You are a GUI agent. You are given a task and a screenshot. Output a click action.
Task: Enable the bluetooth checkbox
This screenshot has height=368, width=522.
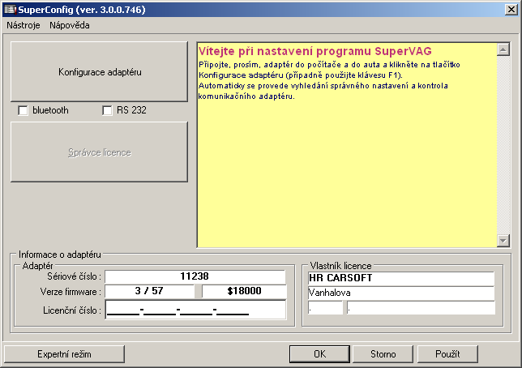[23, 110]
